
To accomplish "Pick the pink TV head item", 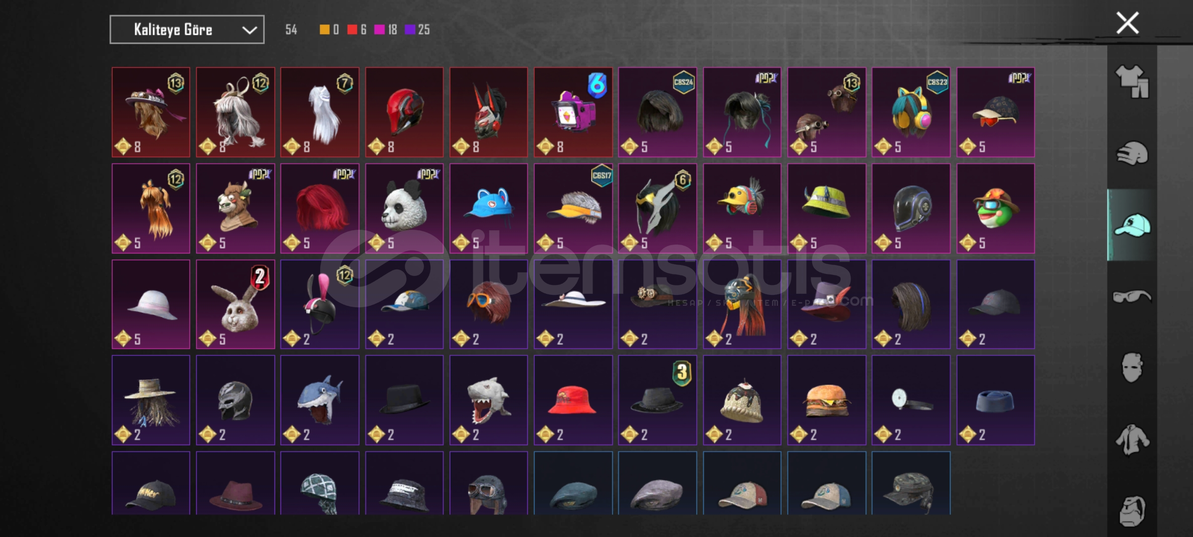I will pyautogui.click(x=573, y=112).
